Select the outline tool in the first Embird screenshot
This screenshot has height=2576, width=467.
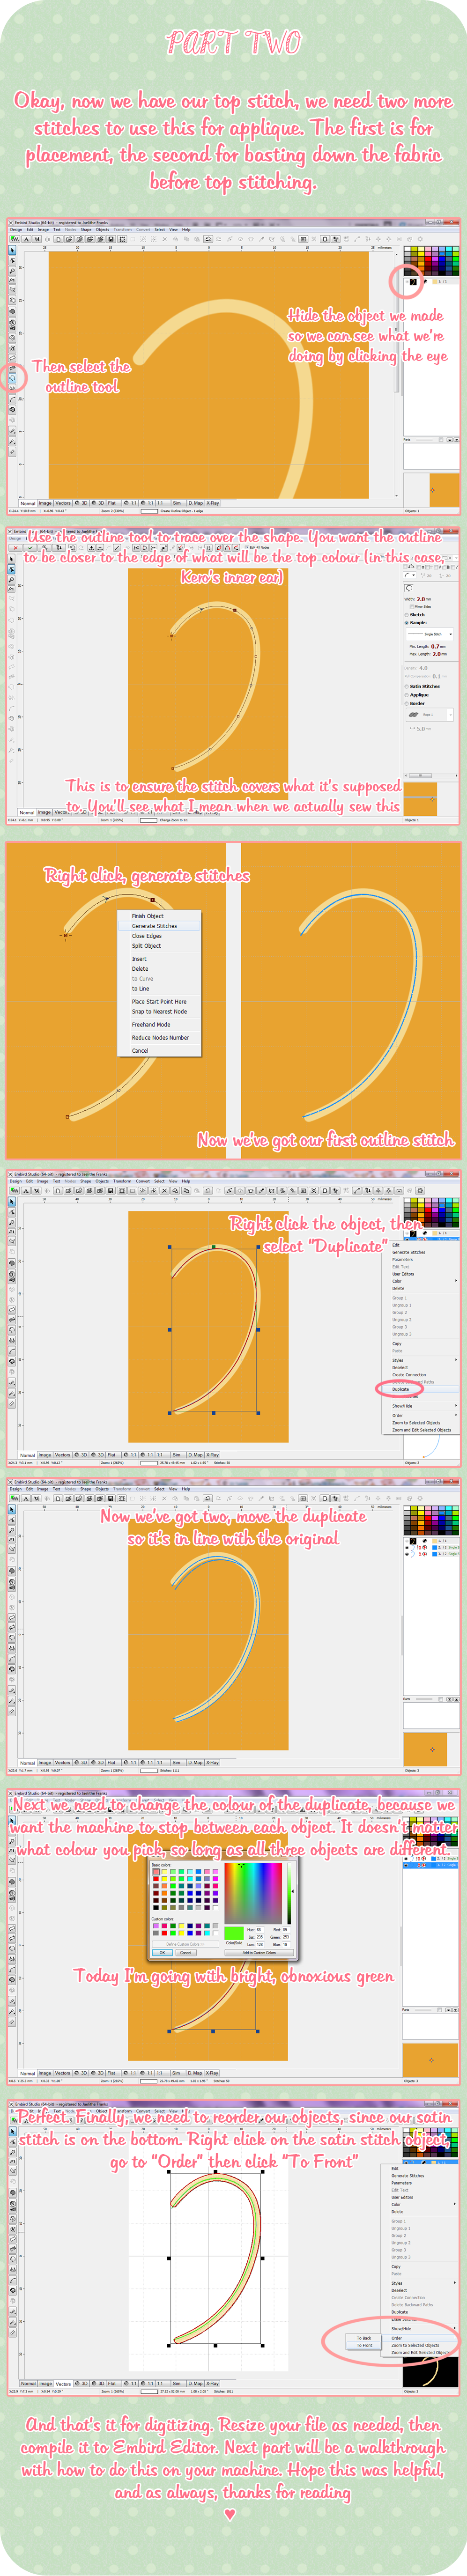[12, 380]
